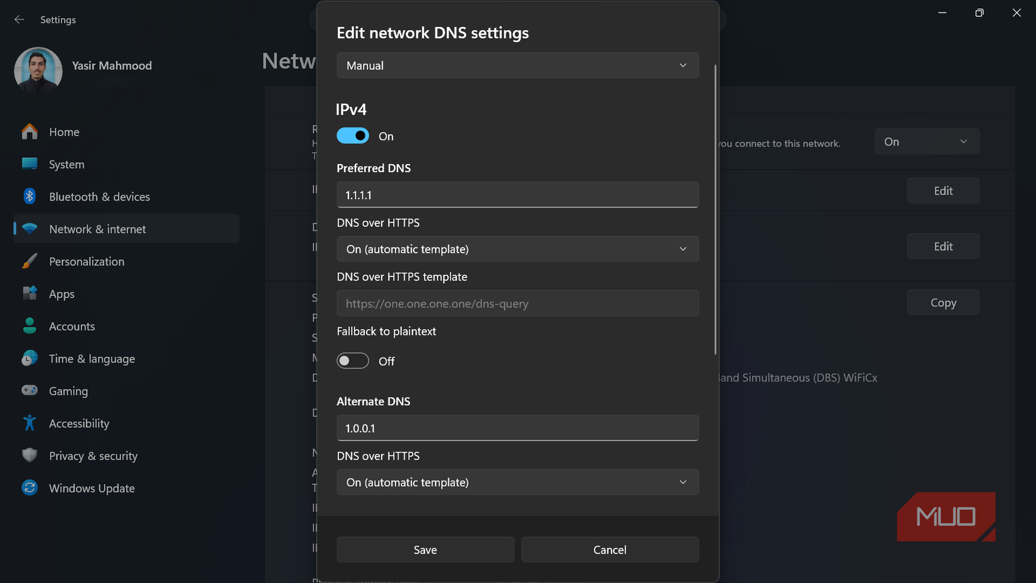Cancel the DNS edit dialog

[x=610, y=550]
